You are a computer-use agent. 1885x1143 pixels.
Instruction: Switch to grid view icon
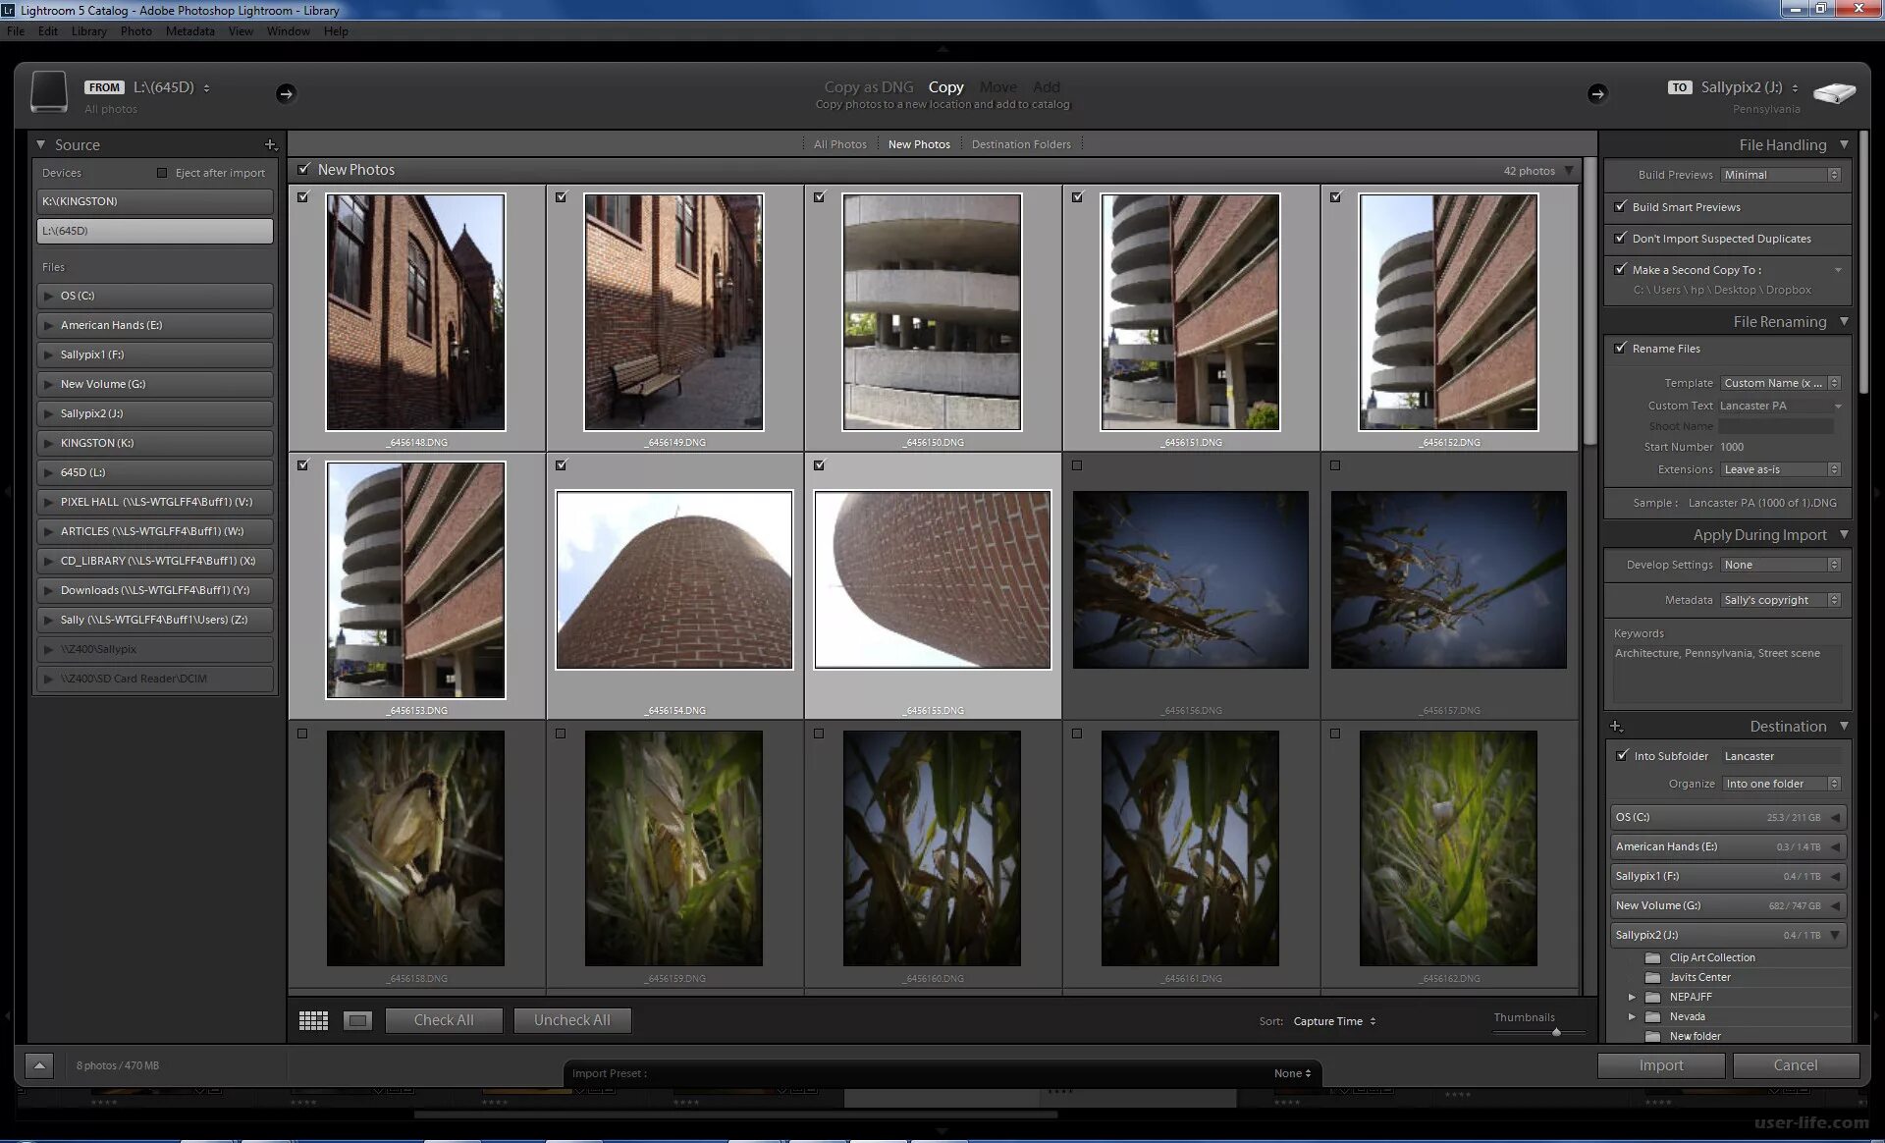tap(313, 1021)
